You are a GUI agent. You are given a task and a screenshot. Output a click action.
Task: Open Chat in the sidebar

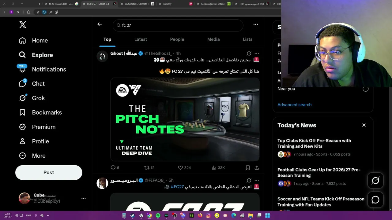[x=32, y=84]
